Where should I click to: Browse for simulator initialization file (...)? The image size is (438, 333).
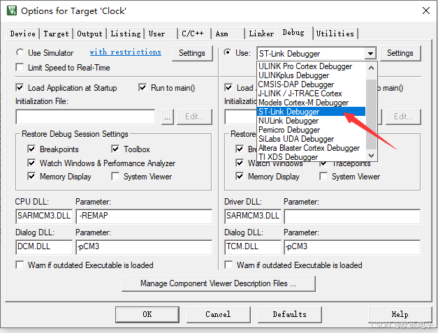(x=168, y=117)
